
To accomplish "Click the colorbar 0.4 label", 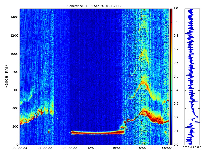I will click(x=176, y=90).
